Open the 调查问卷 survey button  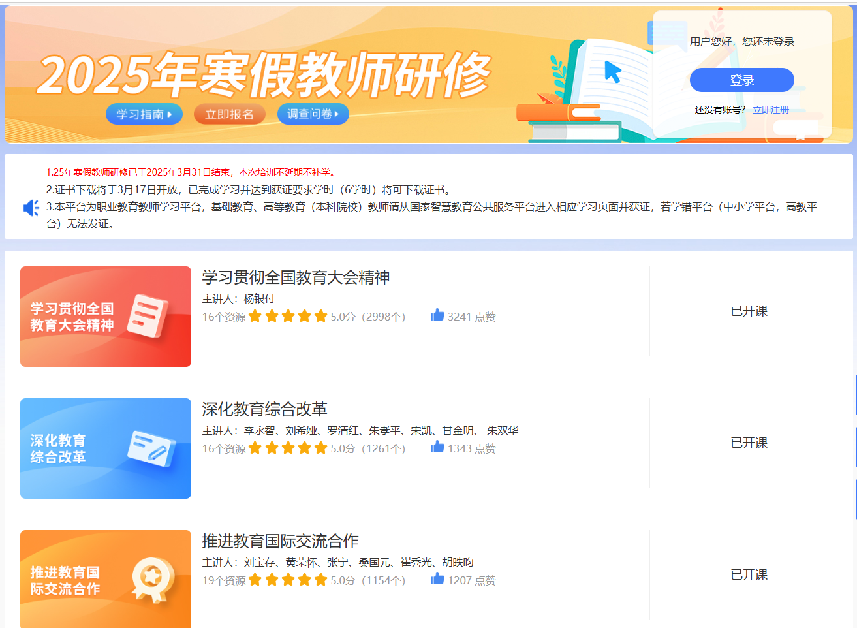coord(313,114)
